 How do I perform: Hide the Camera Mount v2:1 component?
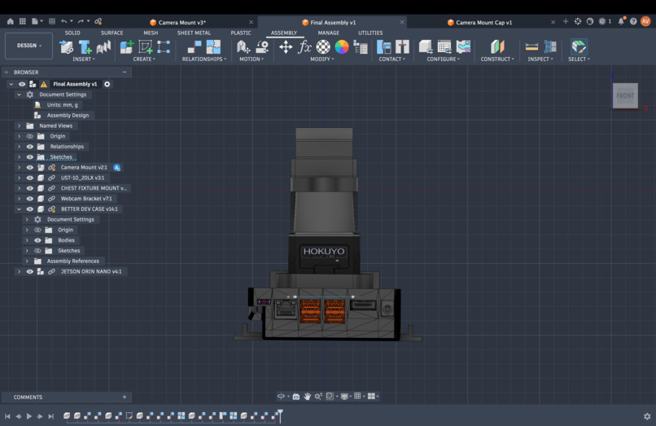pyautogui.click(x=29, y=168)
